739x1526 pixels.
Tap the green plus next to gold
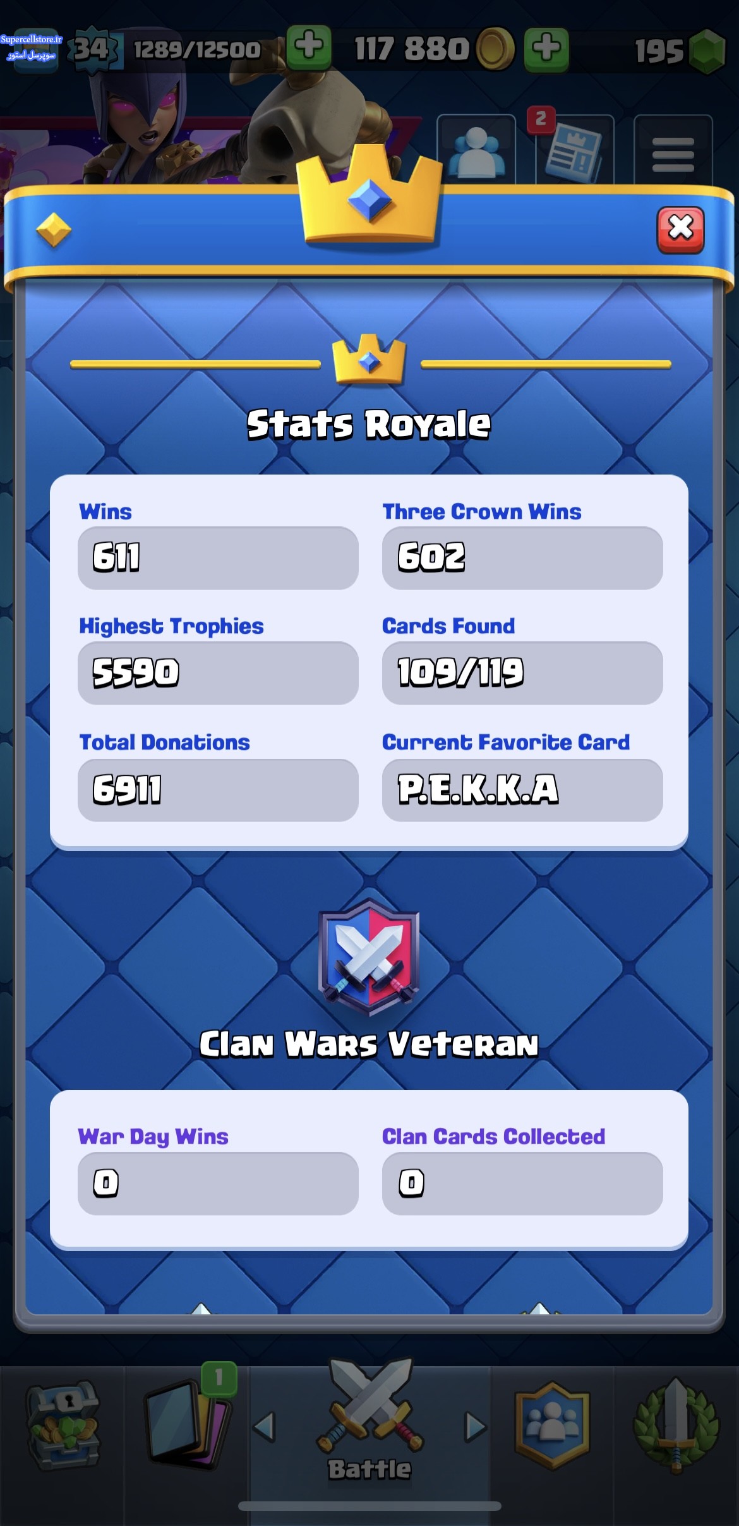pos(546,48)
